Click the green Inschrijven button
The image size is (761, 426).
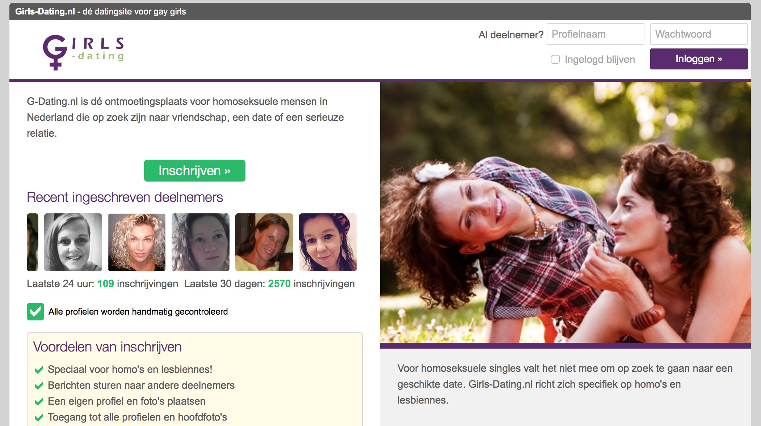click(195, 171)
